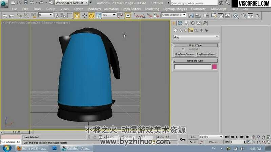The image size is (271, 152).
Task: Open Rendering menu
Action: click(152, 9)
